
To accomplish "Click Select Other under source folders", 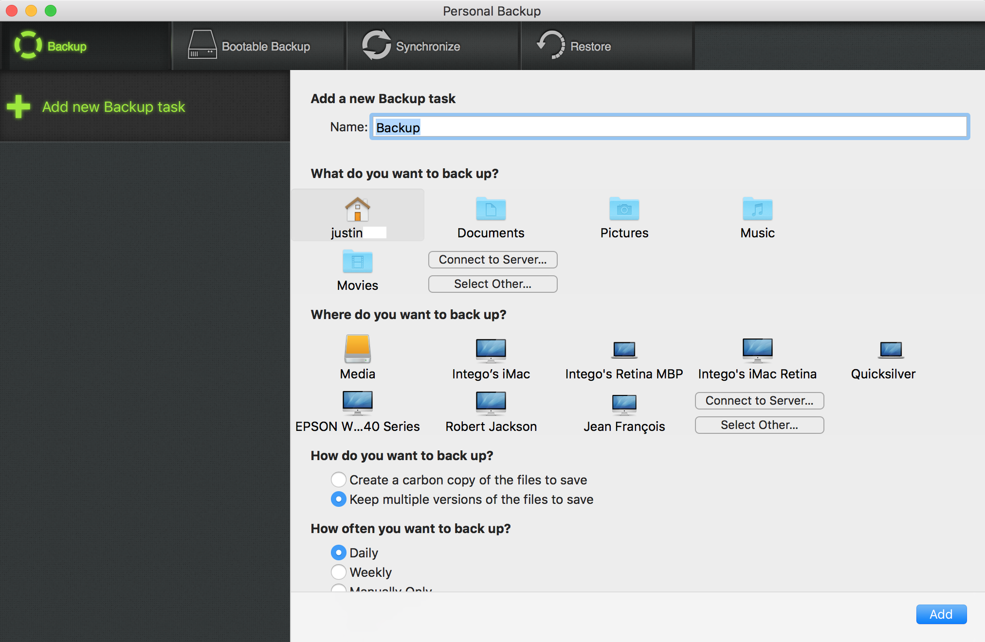I will (x=493, y=284).
